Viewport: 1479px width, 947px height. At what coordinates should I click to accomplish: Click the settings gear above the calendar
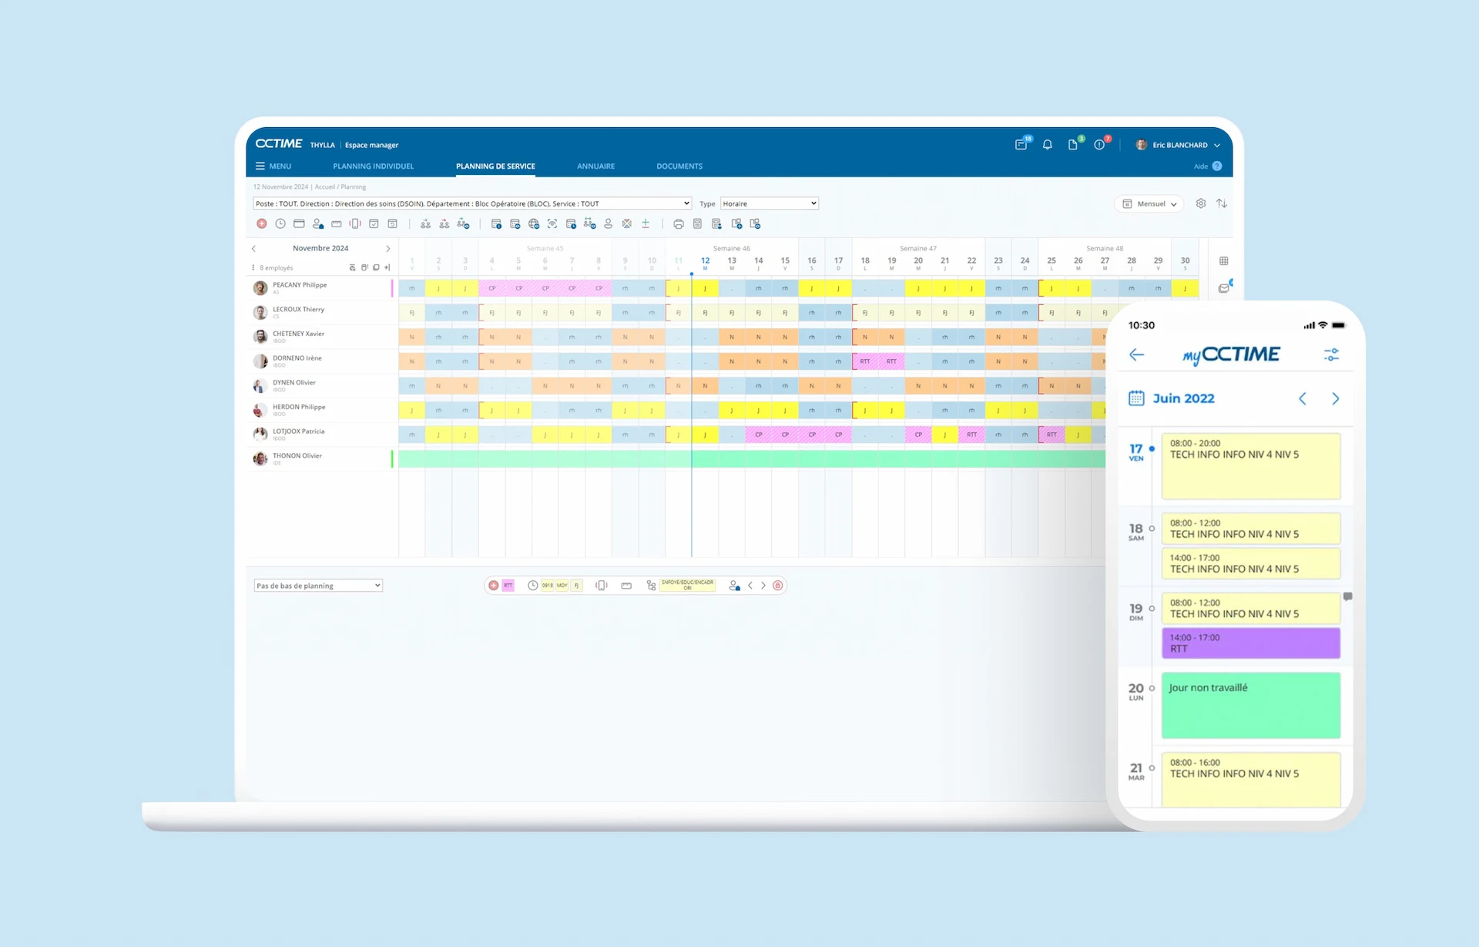(1200, 203)
